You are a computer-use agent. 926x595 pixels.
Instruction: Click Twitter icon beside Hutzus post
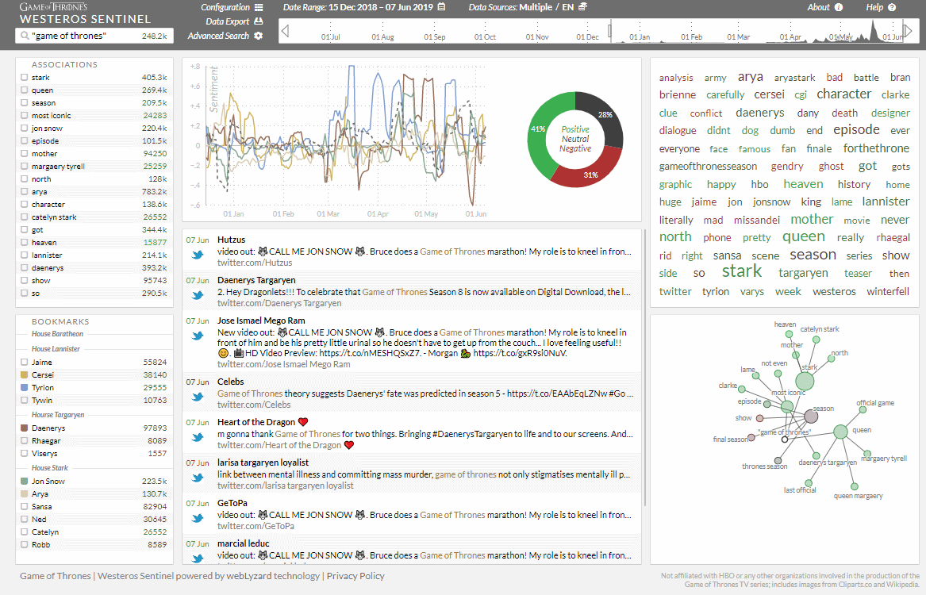(x=198, y=255)
